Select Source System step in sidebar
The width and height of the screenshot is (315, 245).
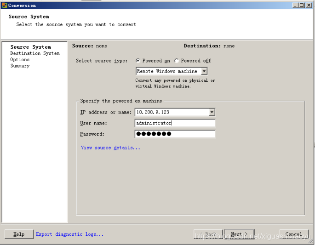click(31, 47)
